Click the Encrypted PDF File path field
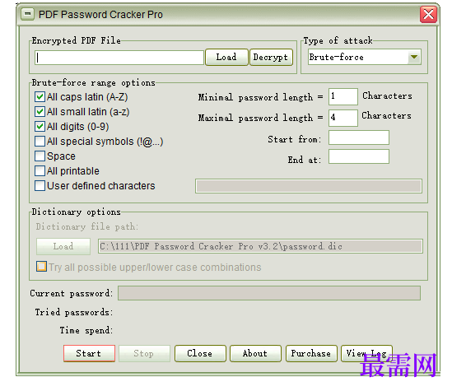Image resolution: width=452 pixels, height=391 pixels. pos(119,58)
